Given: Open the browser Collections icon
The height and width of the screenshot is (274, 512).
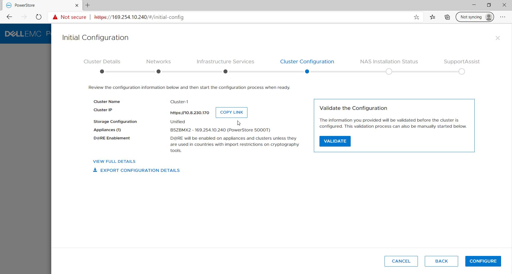Looking at the screenshot, I should (x=447, y=17).
